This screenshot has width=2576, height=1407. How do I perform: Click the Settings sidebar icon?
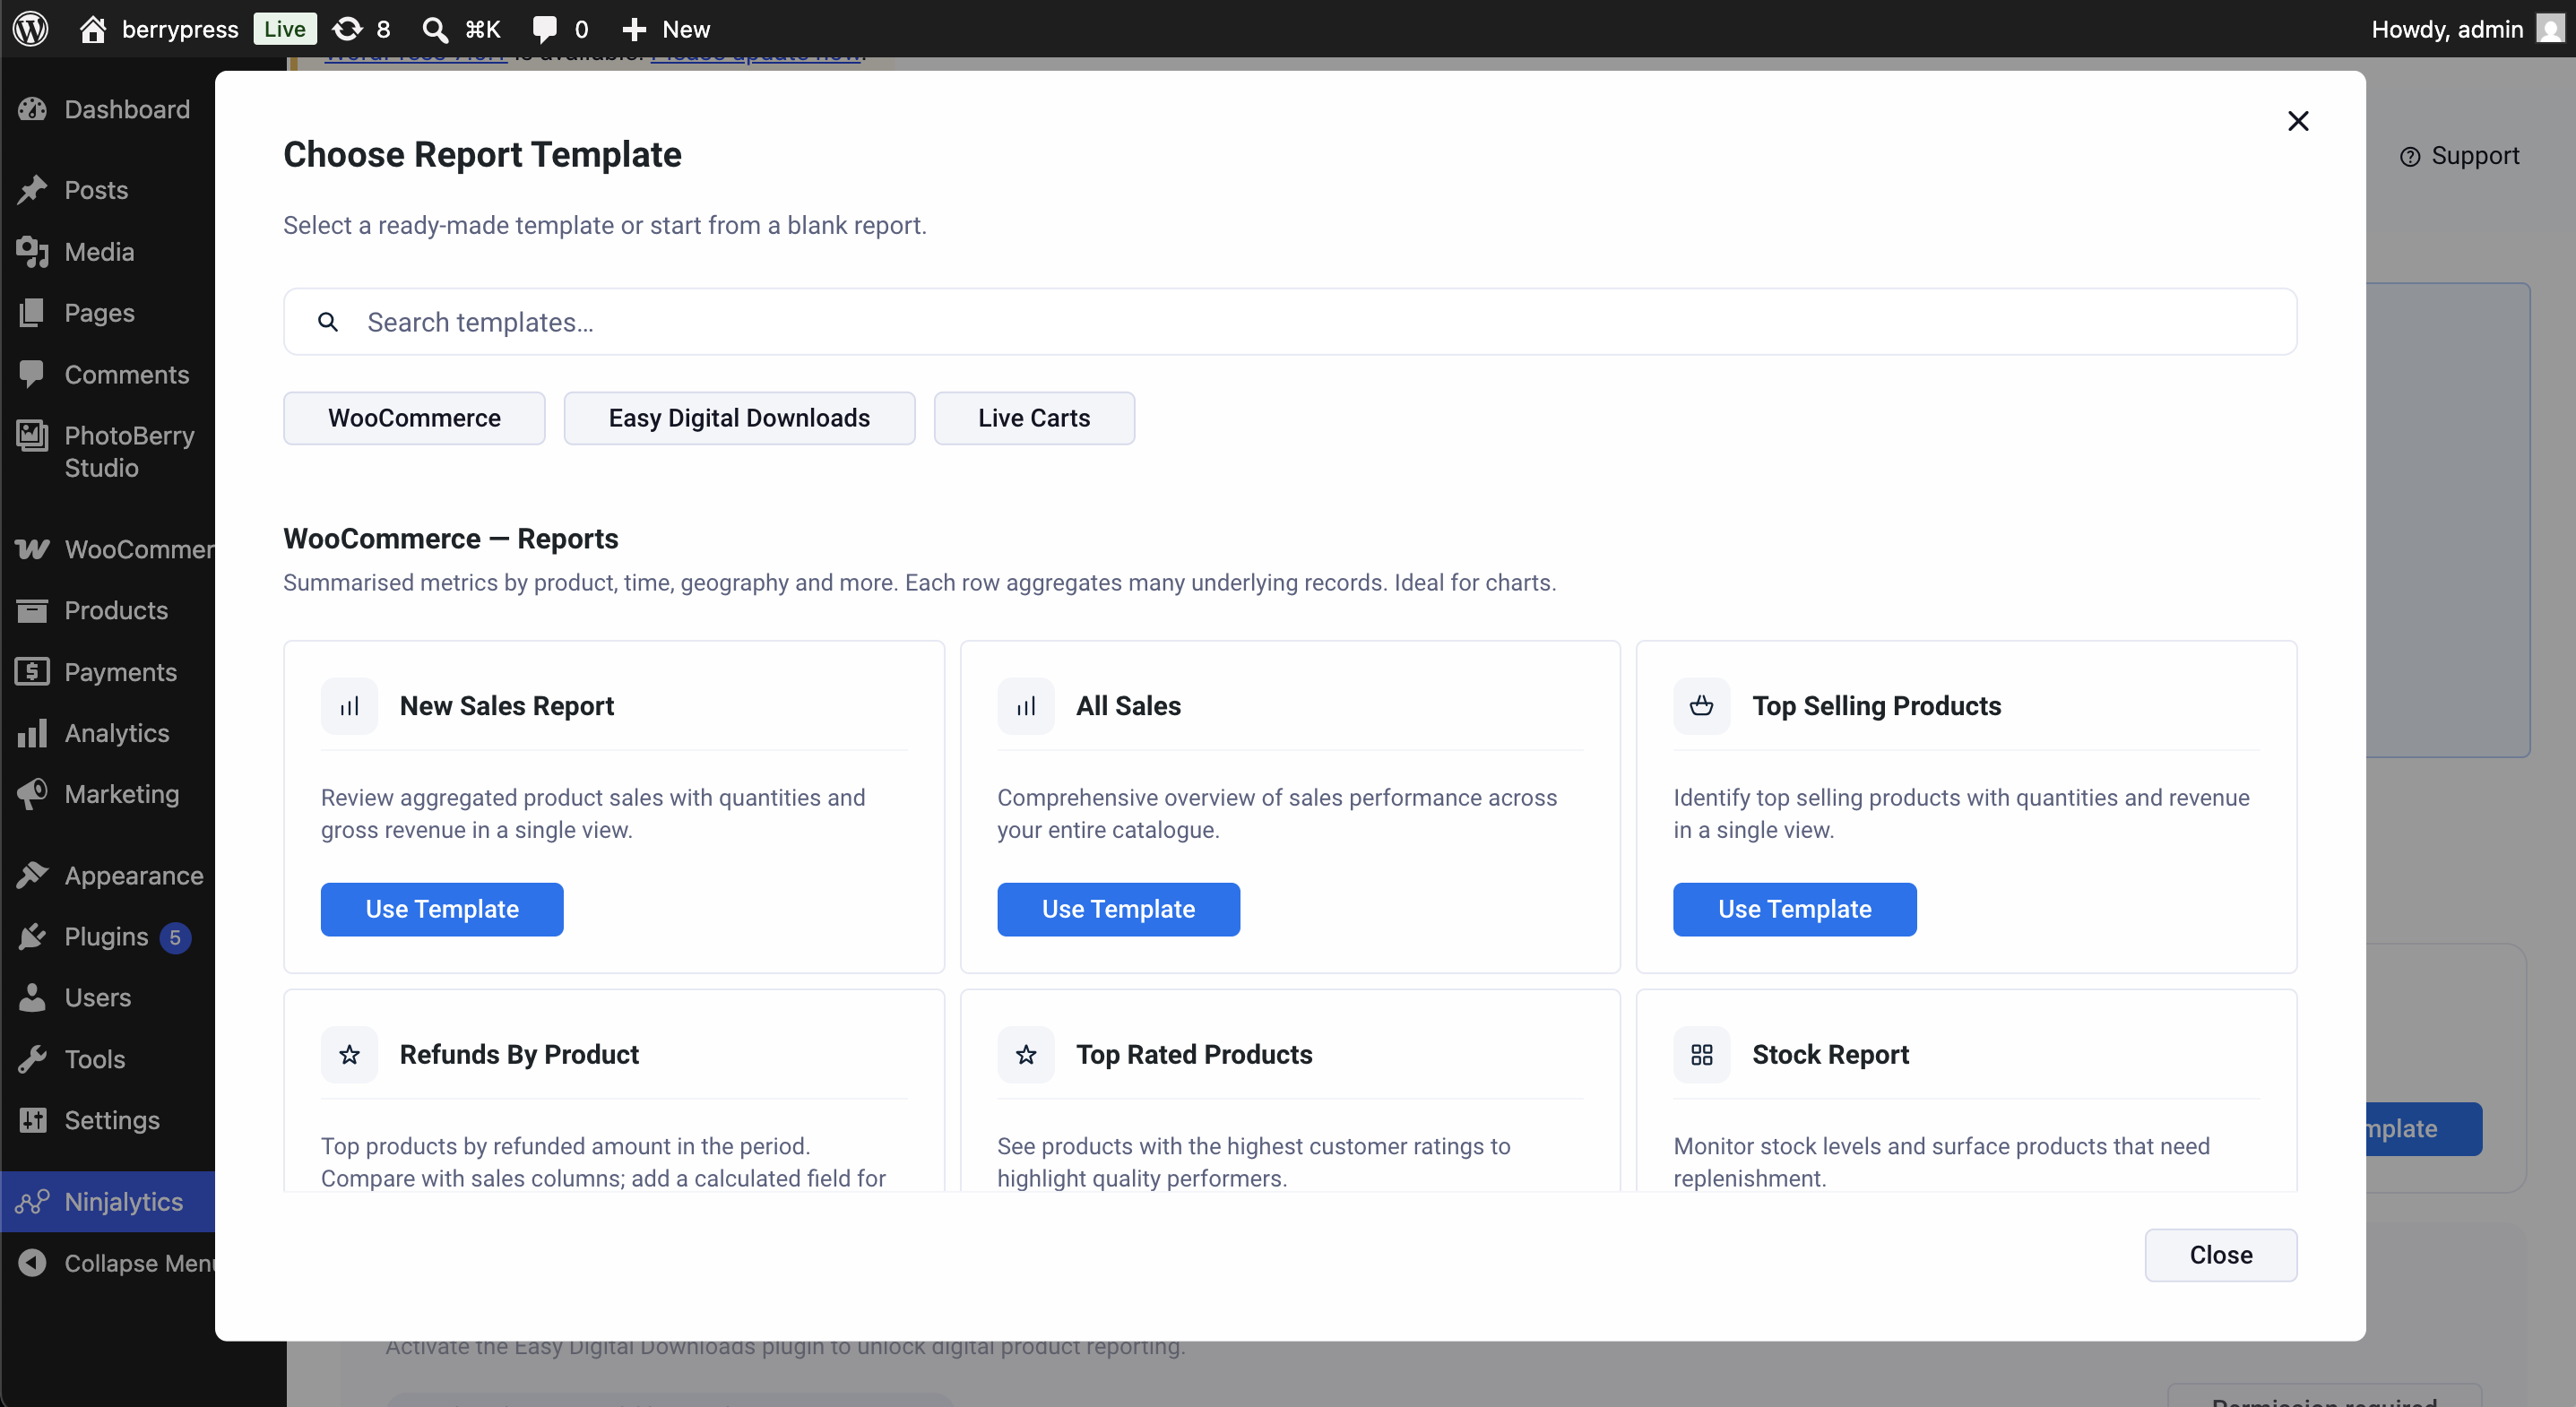[32, 1120]
